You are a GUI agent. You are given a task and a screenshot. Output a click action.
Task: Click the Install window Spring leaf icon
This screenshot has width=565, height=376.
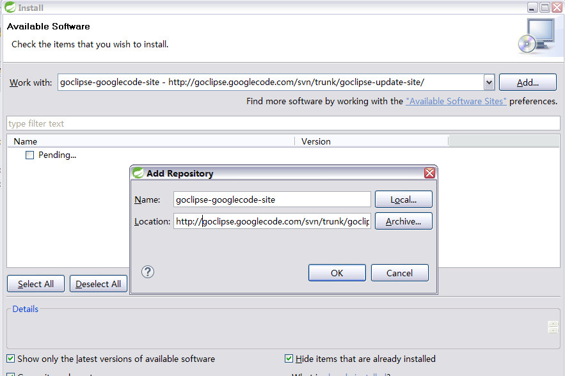tap(10, 7)
